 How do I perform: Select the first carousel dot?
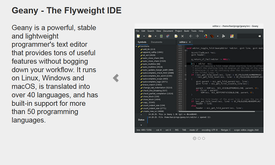point(194,138)
